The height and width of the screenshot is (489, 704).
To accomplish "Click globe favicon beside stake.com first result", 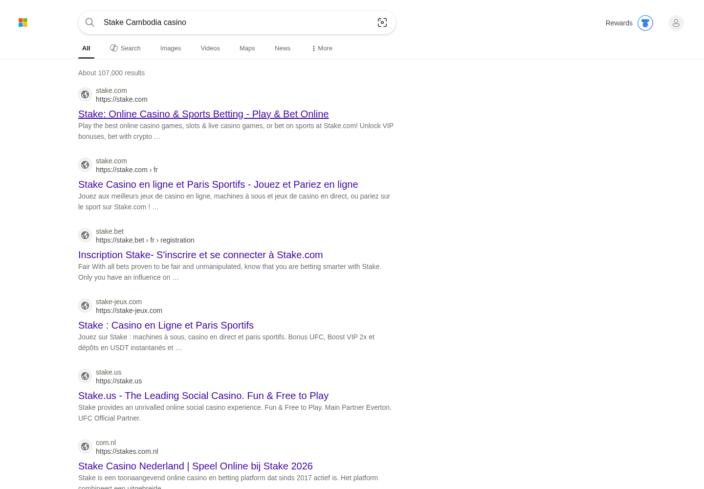I will [x=85, y=94].
